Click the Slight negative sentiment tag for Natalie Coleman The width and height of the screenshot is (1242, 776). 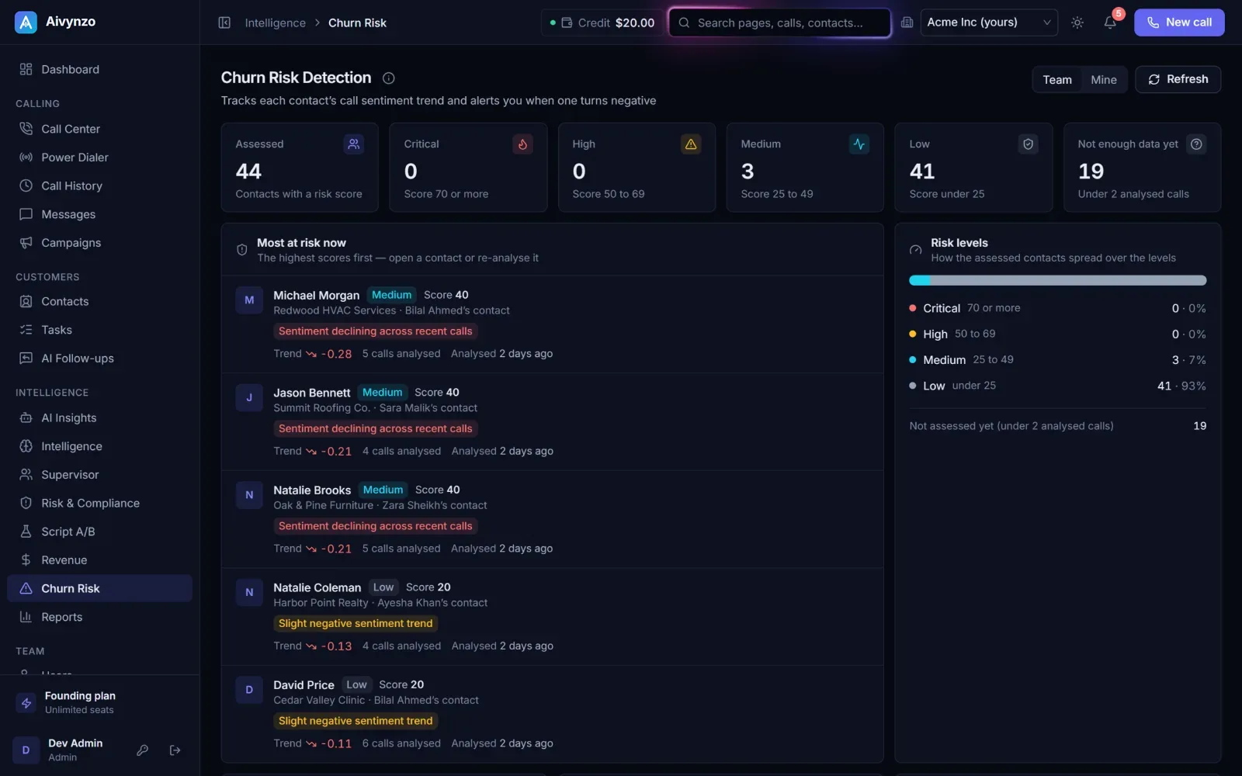click(356, 623)
